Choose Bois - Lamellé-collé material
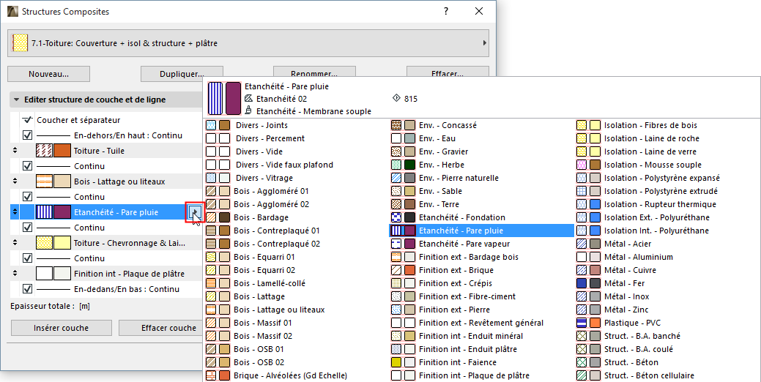 point(270,284)
